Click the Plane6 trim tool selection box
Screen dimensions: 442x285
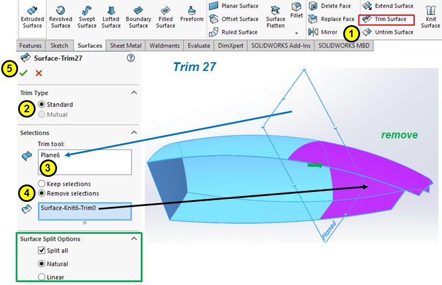click(84, 162)
